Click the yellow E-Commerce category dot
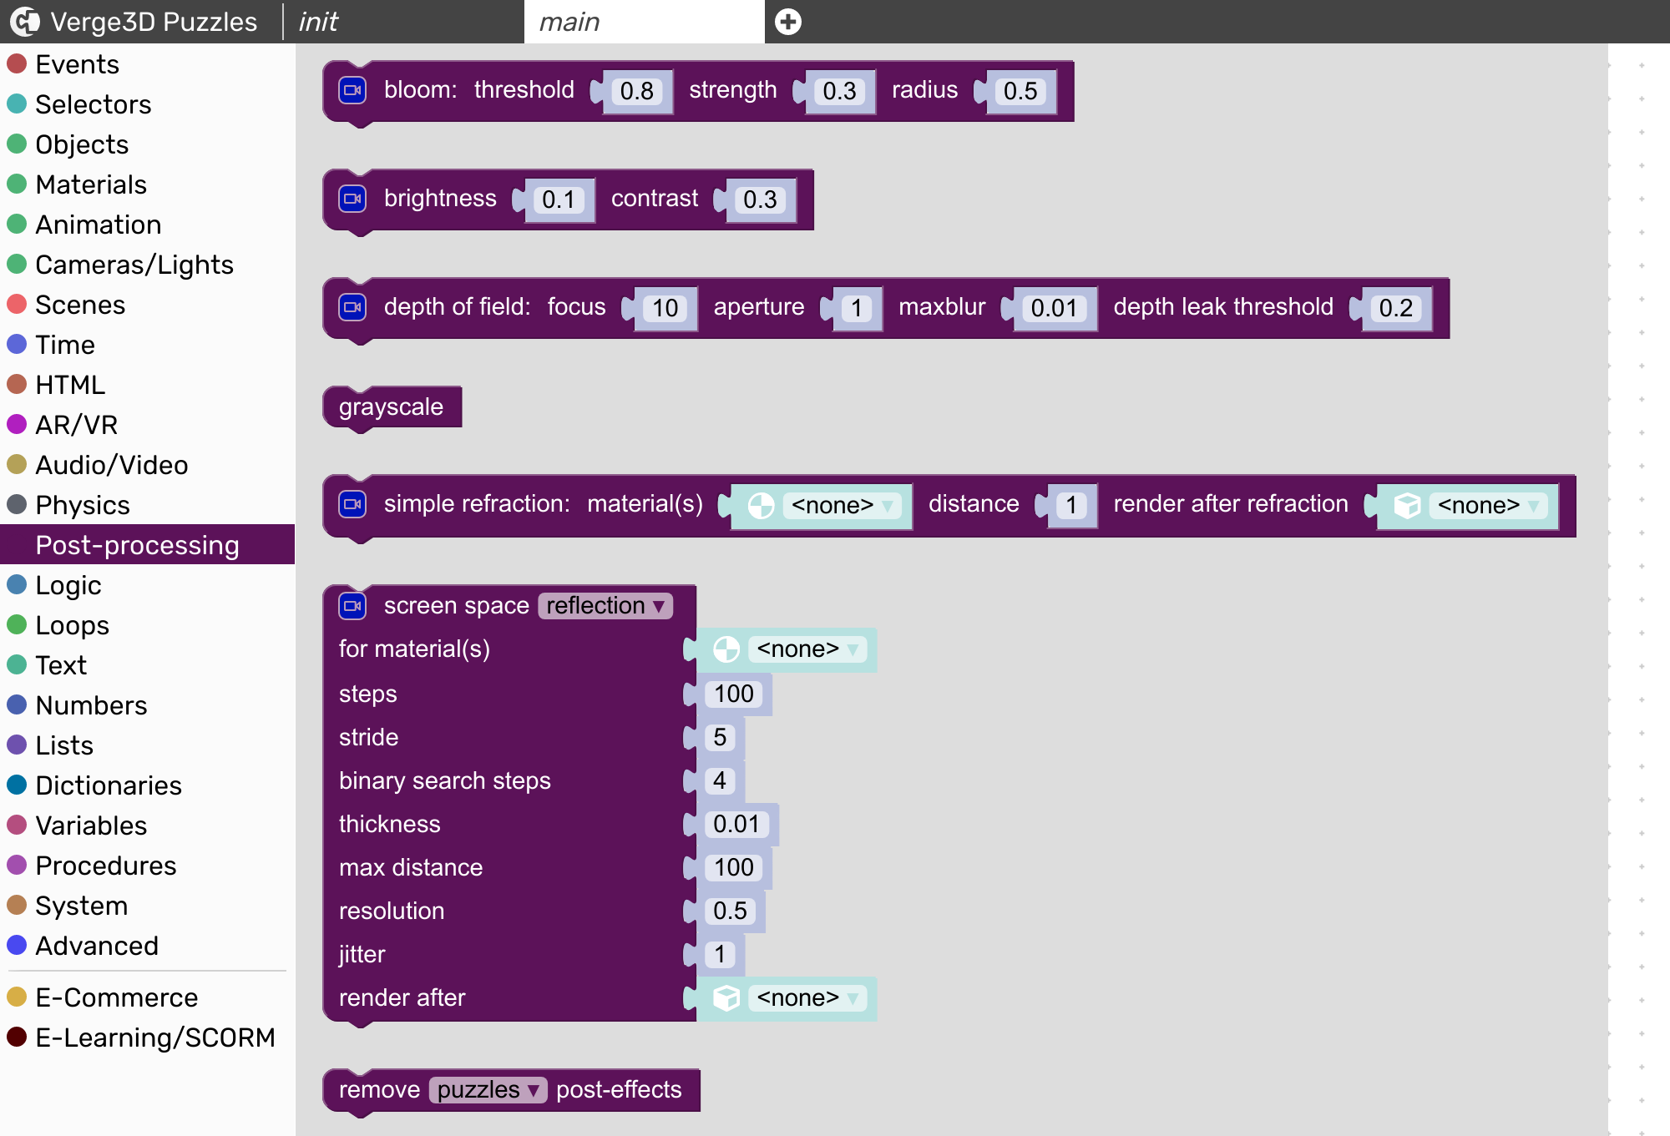This screenshot has height=1136, width=1670. pos(17,997)
